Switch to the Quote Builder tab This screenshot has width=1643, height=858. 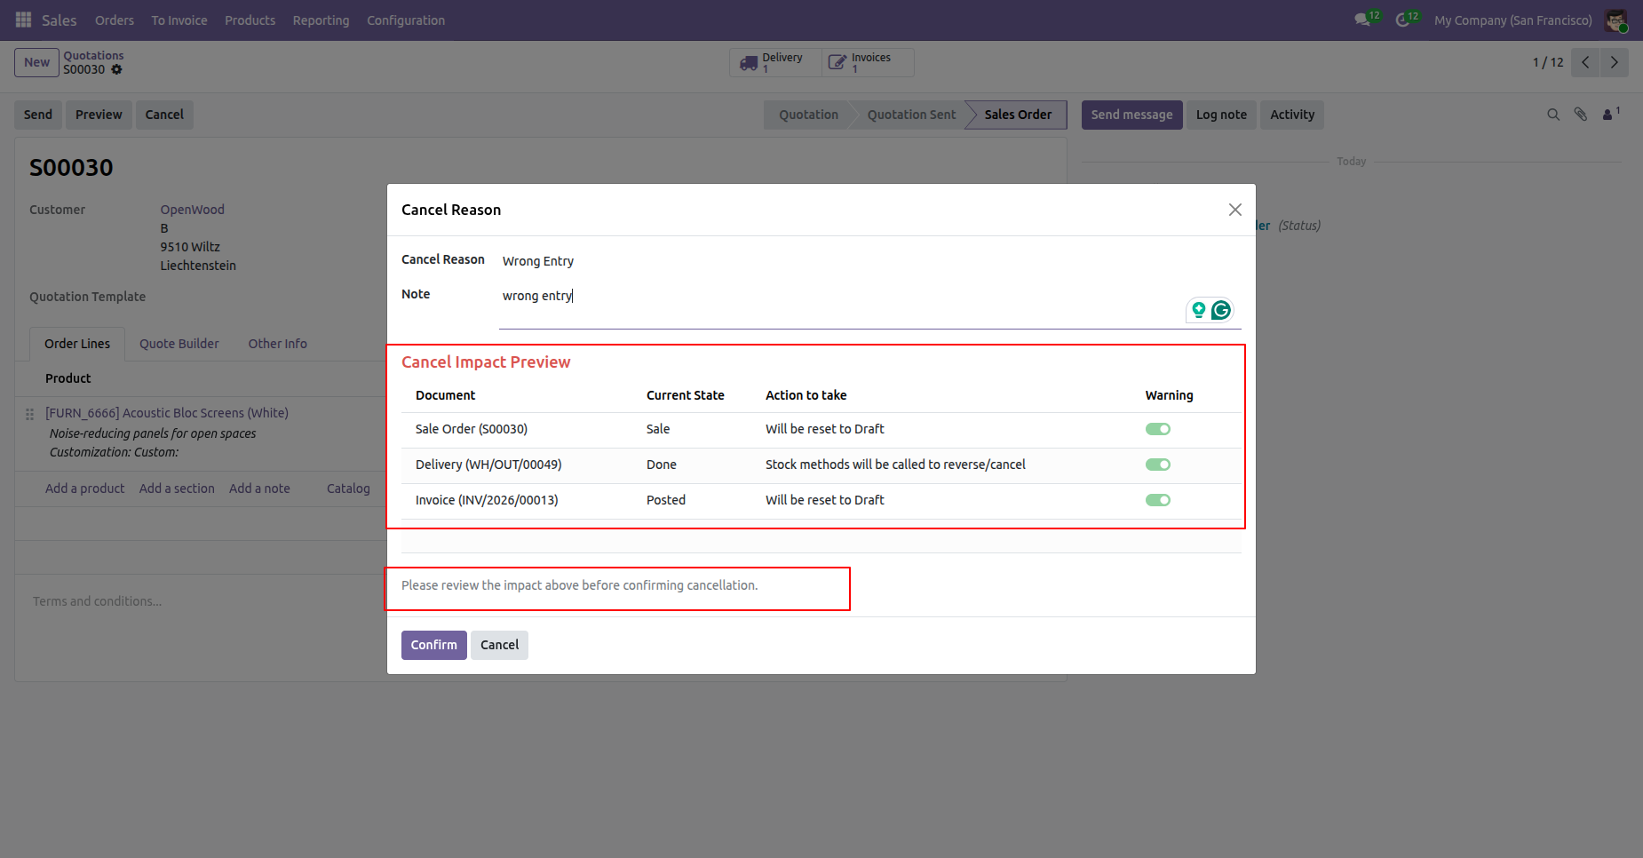coord(179,344)
